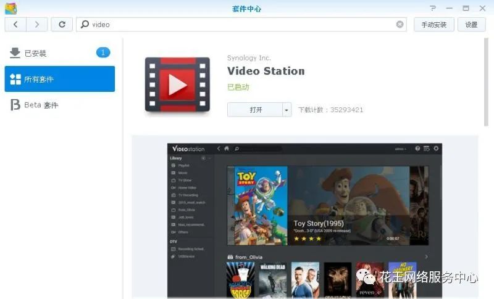This screenshot has width=494, height=299.
Task: Go back with the left arrow button
Action: coord(15,25)
